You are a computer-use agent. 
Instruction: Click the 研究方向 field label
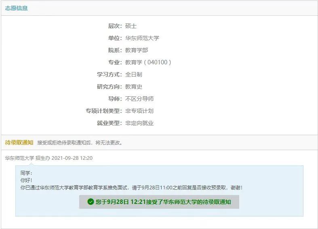click(x=109, y=87)
